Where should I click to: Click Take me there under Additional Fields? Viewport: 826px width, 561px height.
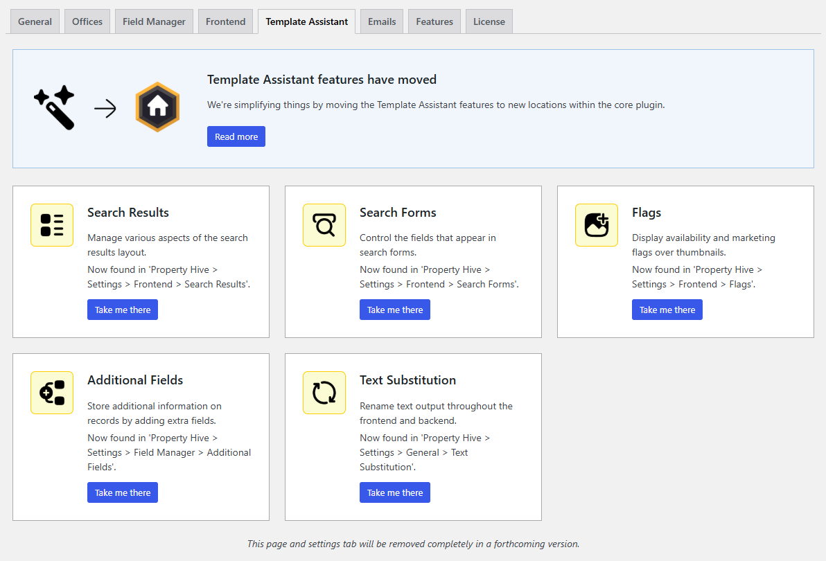tap(123, 492)
